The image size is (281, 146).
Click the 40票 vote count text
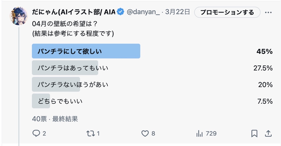point(39,119)
